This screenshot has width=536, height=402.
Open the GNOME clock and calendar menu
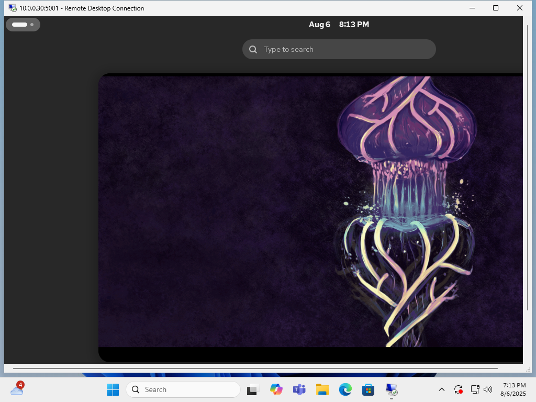pyautogui.click(x=339, y=25)
